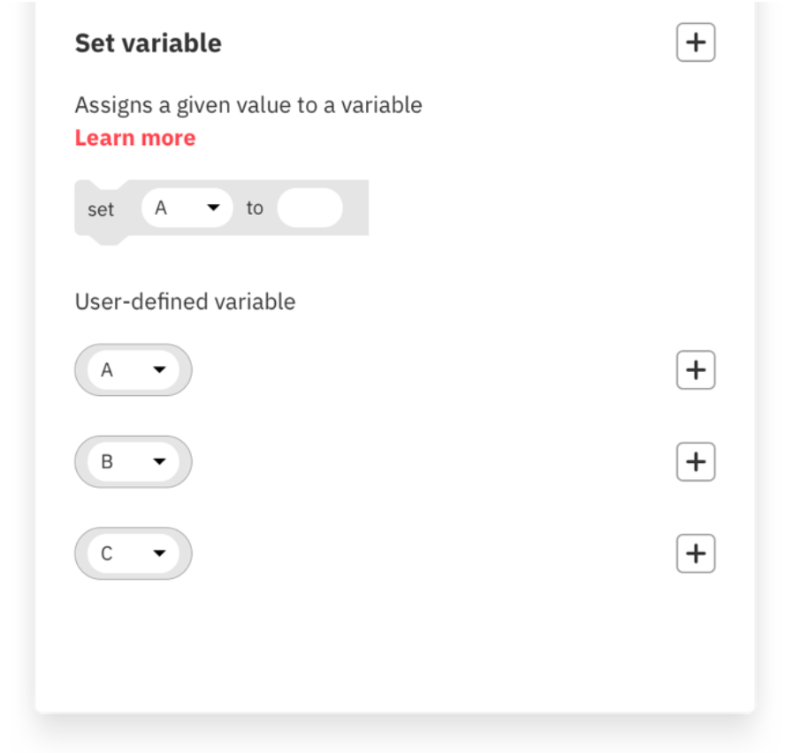Click 'Assigns a given value to a variable' text

[x=248, y=105]
